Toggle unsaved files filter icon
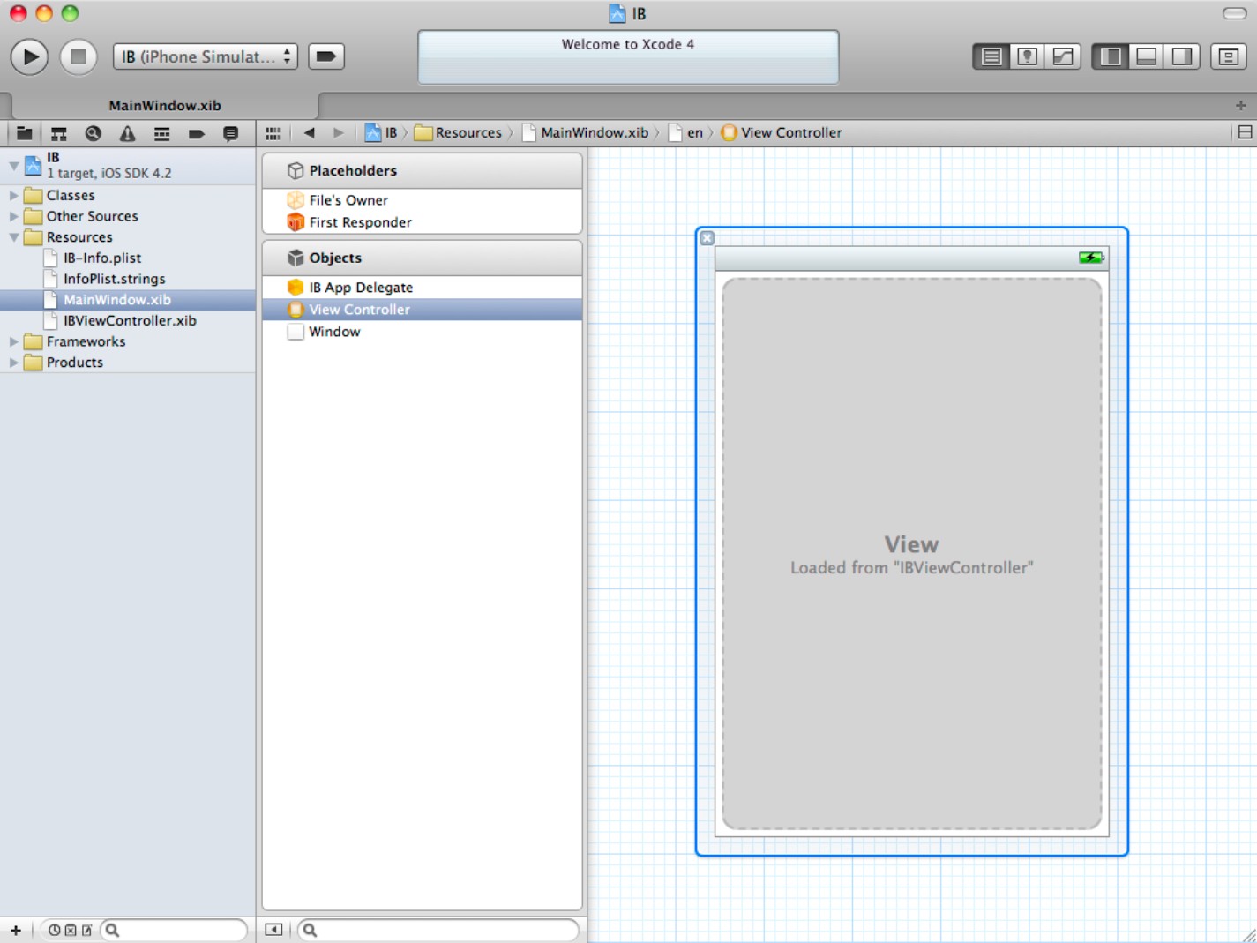 [x=86, y=930]
